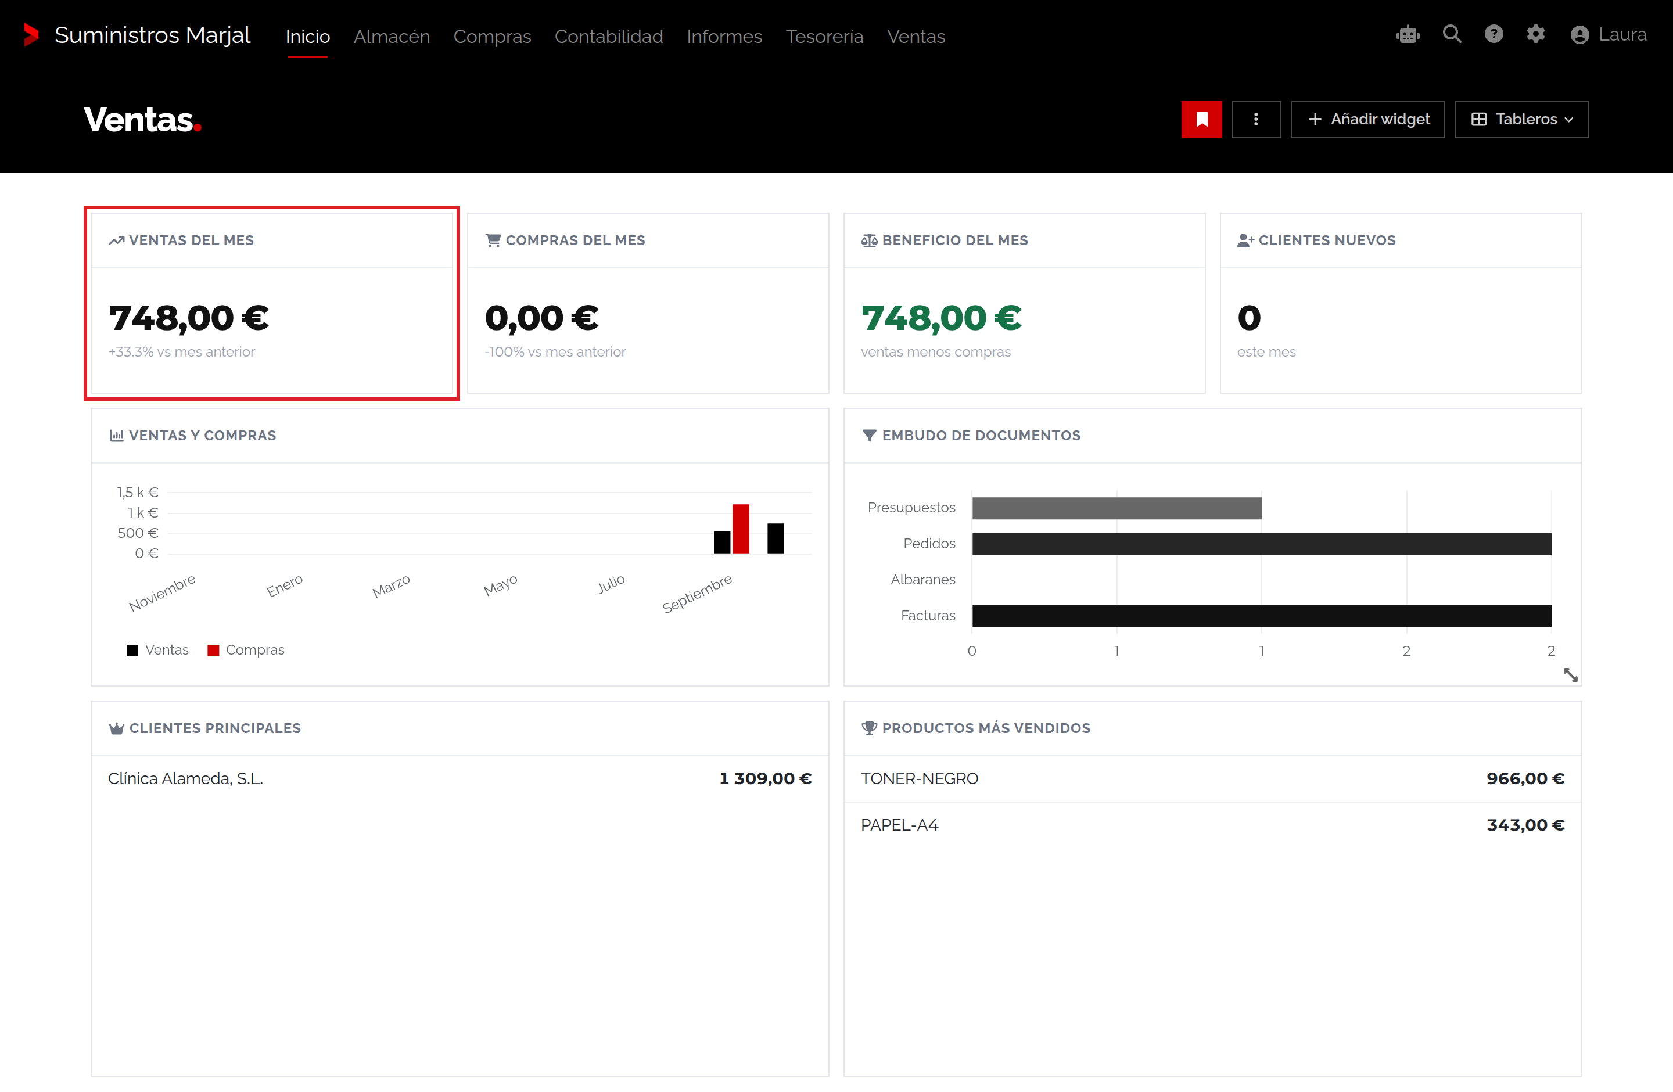The width and height of the screenshot is (1673, 1092).
Task: Open the Laura user menu
Action: click(x=1609, y=34)
